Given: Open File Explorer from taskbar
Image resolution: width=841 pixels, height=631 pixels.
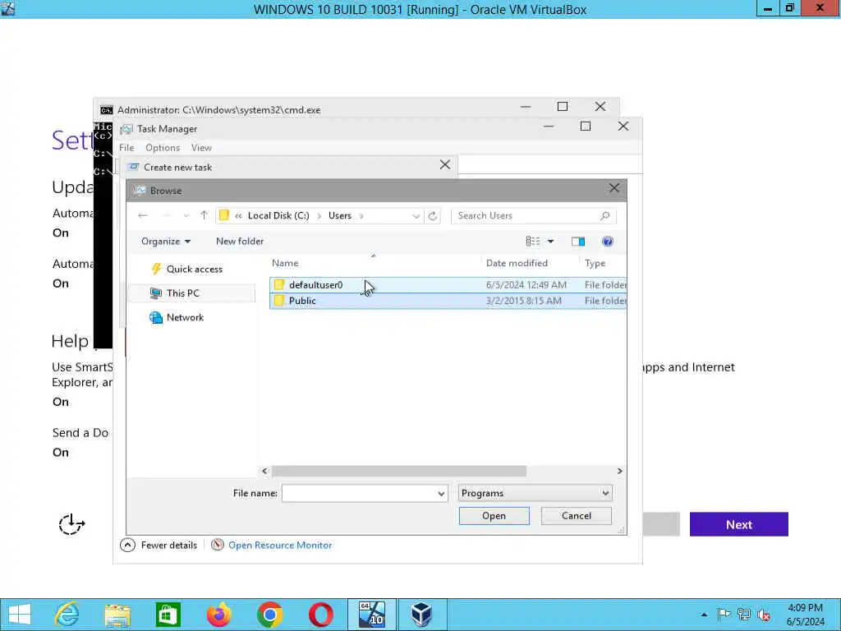Looking at the screenshot, I should [117, 615].
